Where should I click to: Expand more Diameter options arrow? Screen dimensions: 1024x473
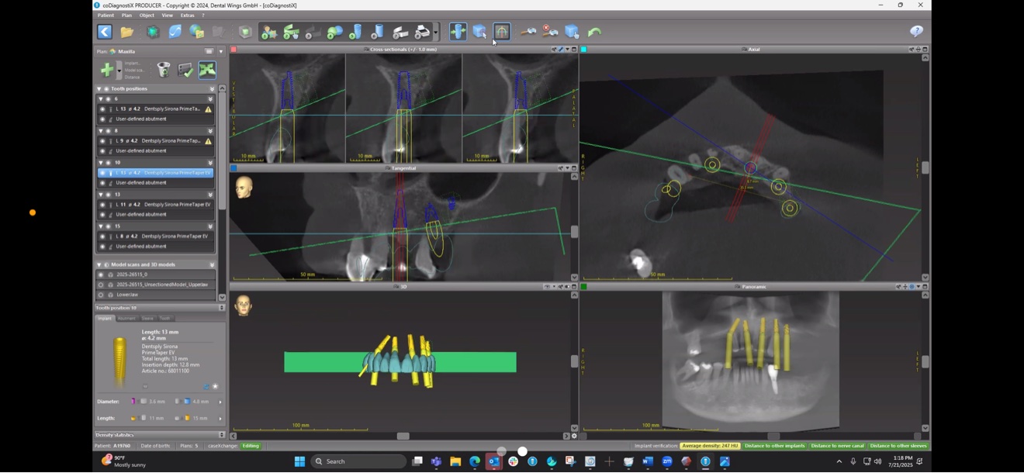220,402
